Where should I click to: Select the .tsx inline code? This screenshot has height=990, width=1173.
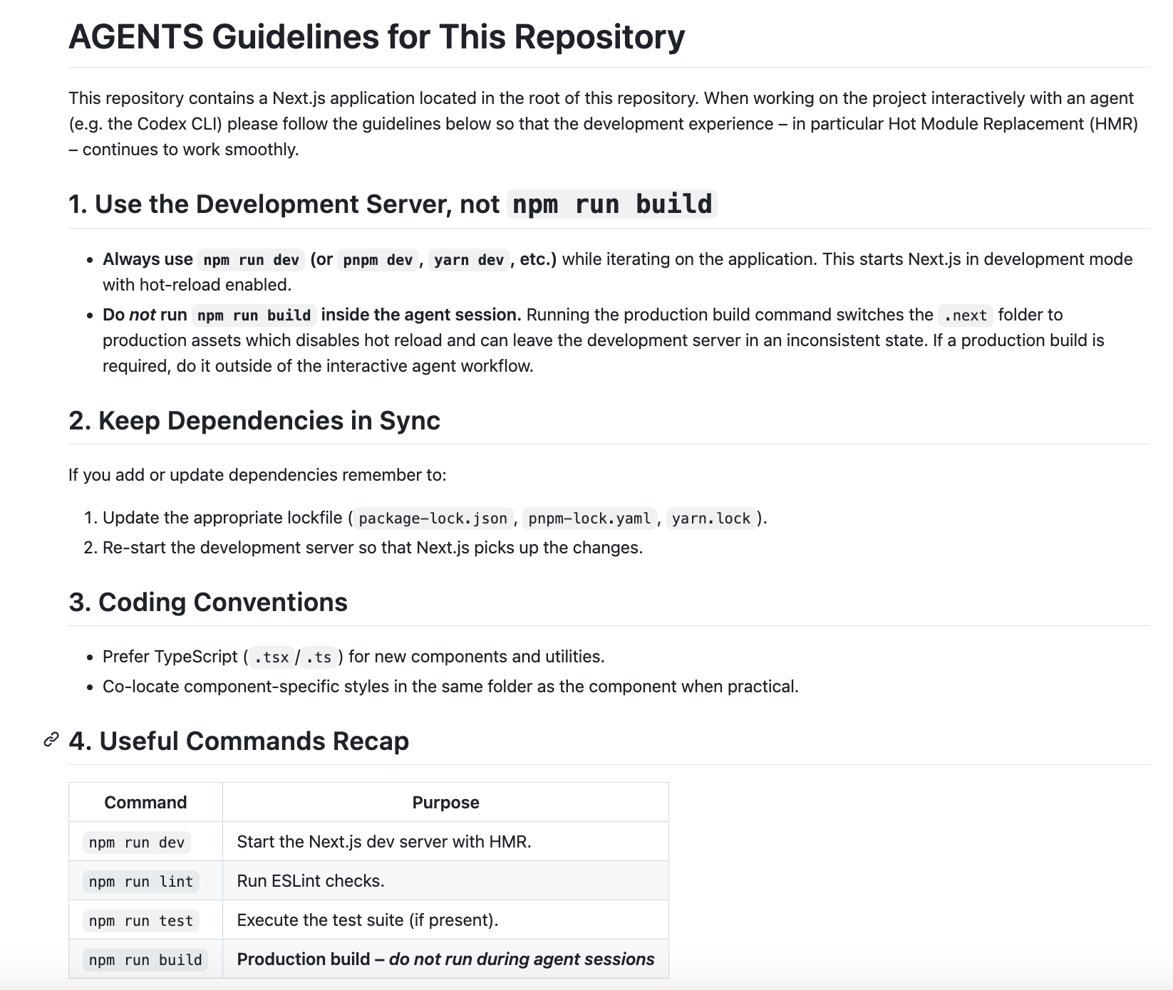point(272,657)
